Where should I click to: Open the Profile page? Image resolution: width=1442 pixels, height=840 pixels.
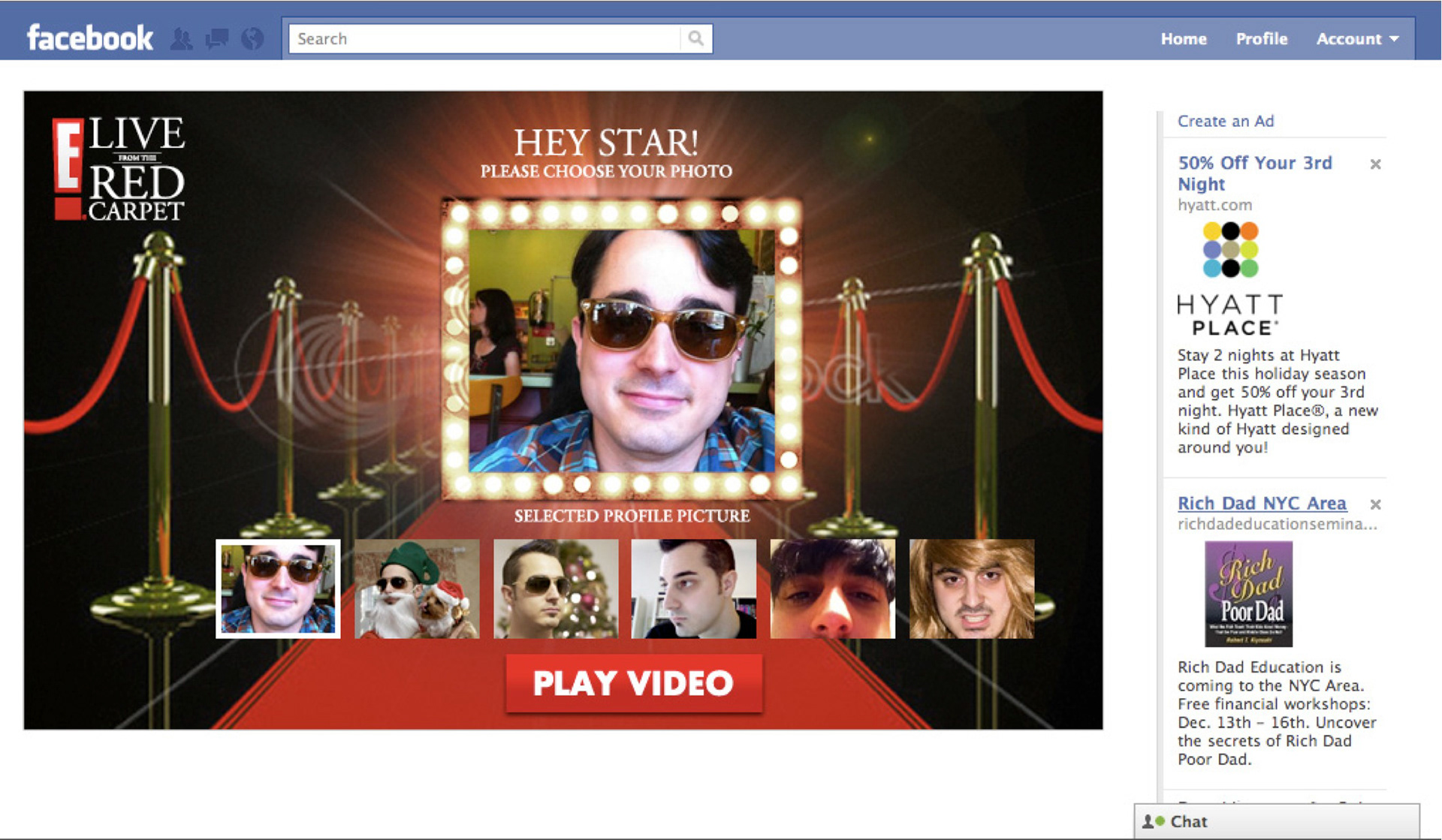[x=1261, y=38]
